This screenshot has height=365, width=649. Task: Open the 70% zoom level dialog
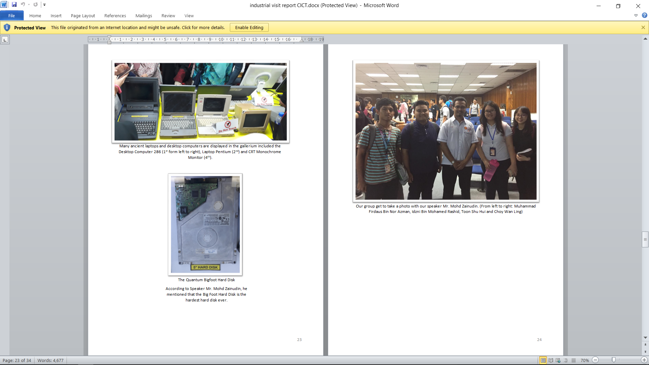point(584,360)
